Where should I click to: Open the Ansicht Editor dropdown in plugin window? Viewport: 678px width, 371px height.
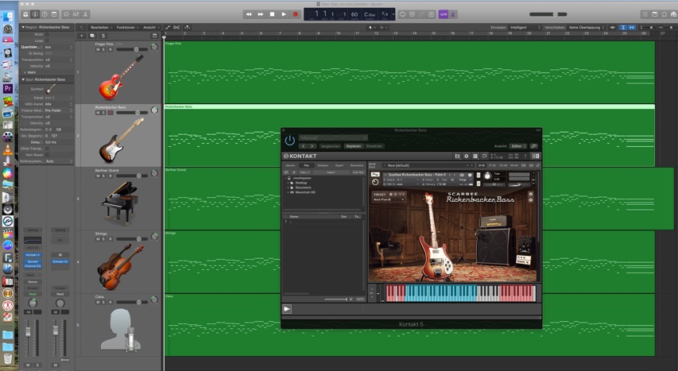click(517, 146)
